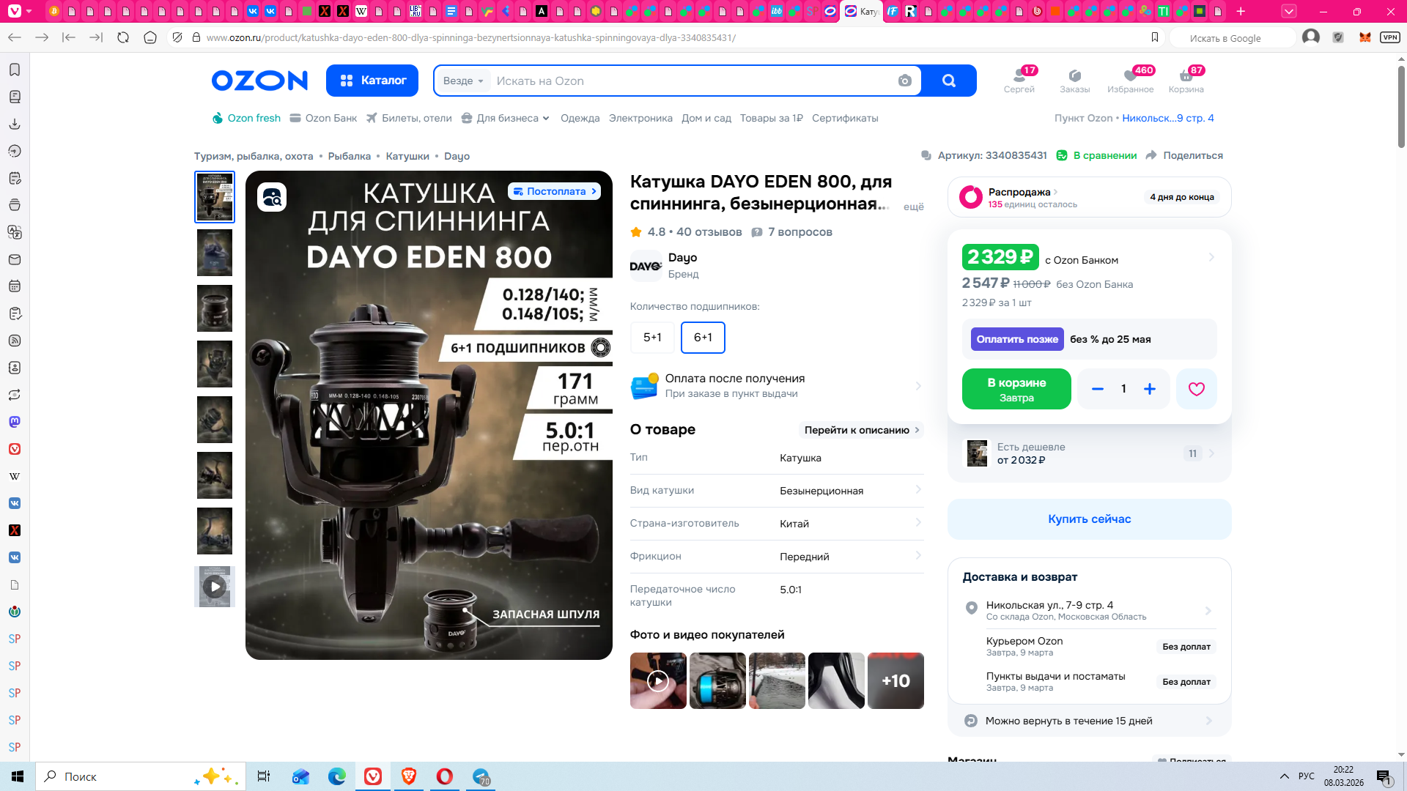Viewport: 1407px width, 791px height.
Task: Open the Везде search scope dropdown
Action: coord(463,81)
